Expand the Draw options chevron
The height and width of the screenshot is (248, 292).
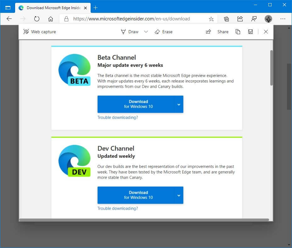coord(146,32)
